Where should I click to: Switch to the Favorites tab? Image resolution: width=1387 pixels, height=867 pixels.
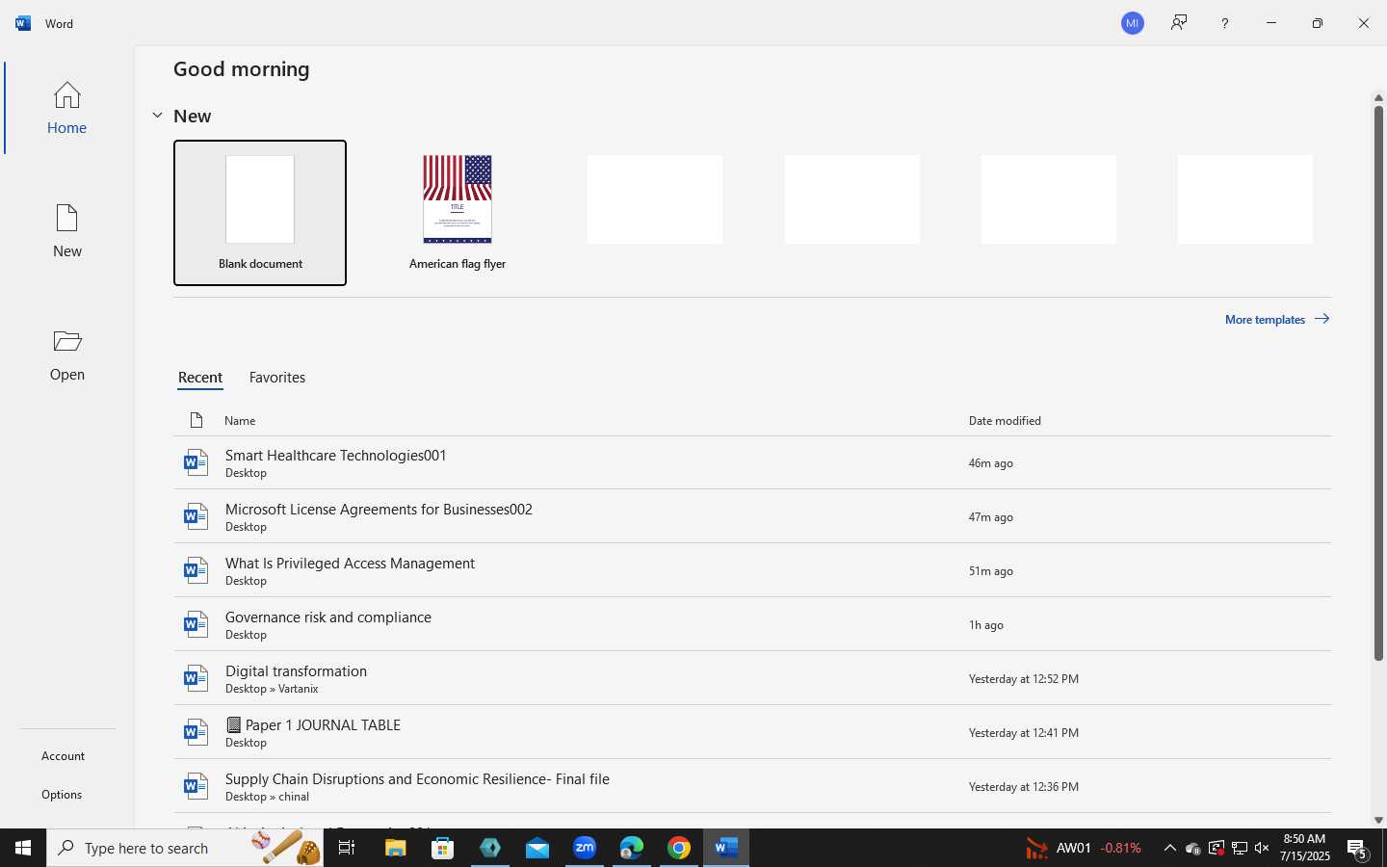point(277,378)
